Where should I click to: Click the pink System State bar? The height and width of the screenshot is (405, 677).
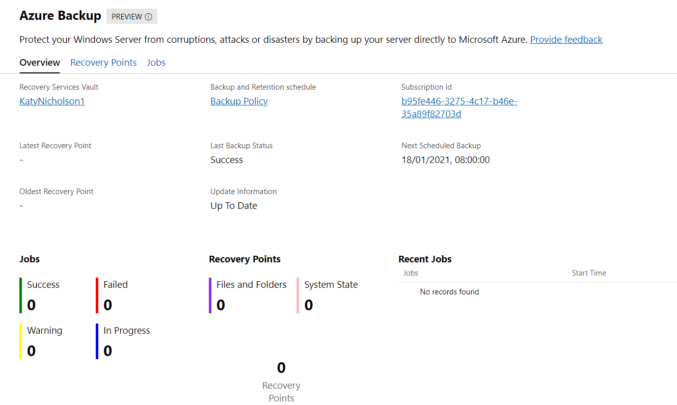click(x=298, y=295)
